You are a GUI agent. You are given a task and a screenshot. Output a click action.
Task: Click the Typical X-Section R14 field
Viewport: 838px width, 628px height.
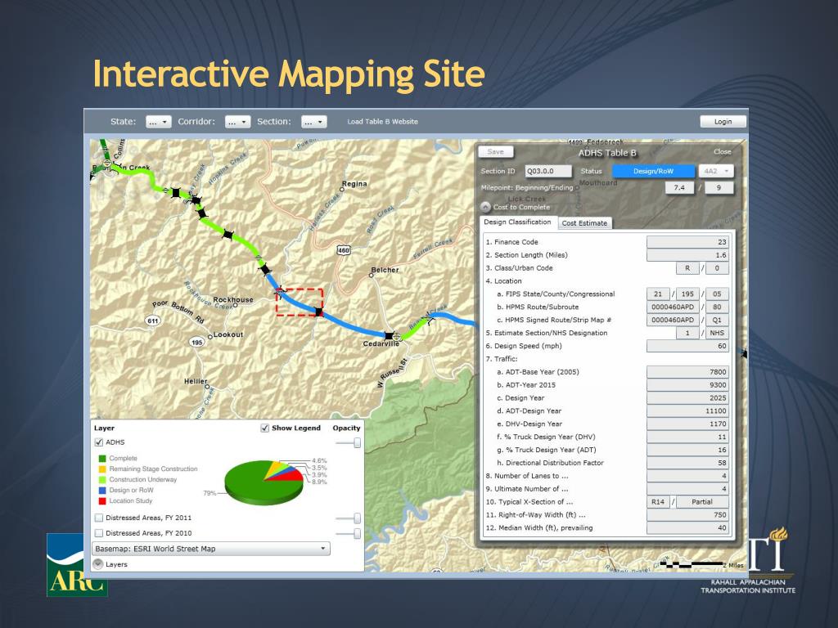click(x=658, y=502)
